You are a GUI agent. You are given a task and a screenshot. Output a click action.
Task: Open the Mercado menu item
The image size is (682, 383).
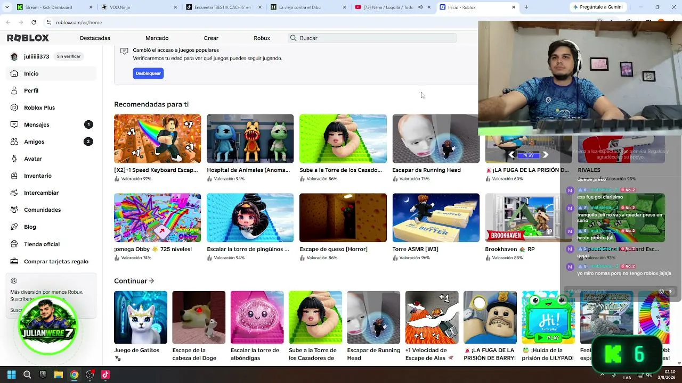point(157,38)
